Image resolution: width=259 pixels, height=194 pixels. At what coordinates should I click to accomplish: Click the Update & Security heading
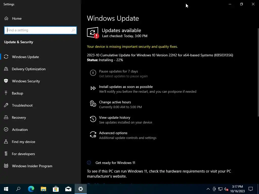[19, 42]
